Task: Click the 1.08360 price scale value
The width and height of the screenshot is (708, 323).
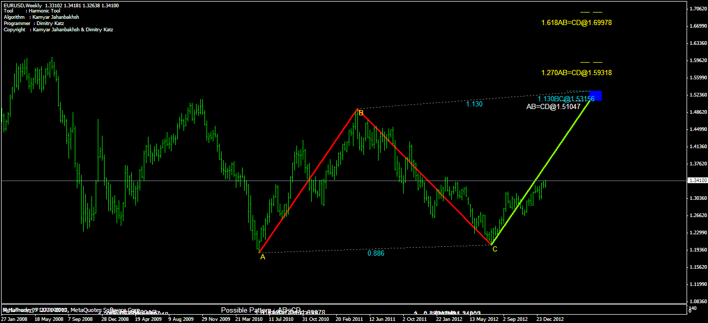Action: (x=698, y=302)
